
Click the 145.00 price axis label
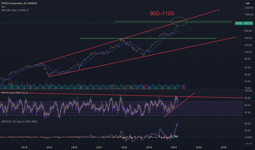tap(248, 52)
